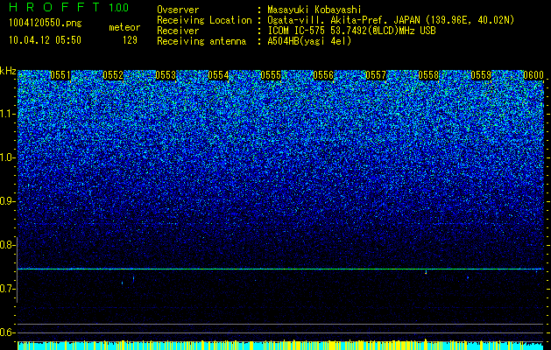Click the HROFFT 1.0.0 title text
The width and height of the screenshot is (551, 350).
tap(69, 7)
